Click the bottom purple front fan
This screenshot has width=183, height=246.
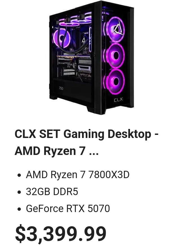click(115, 81)
